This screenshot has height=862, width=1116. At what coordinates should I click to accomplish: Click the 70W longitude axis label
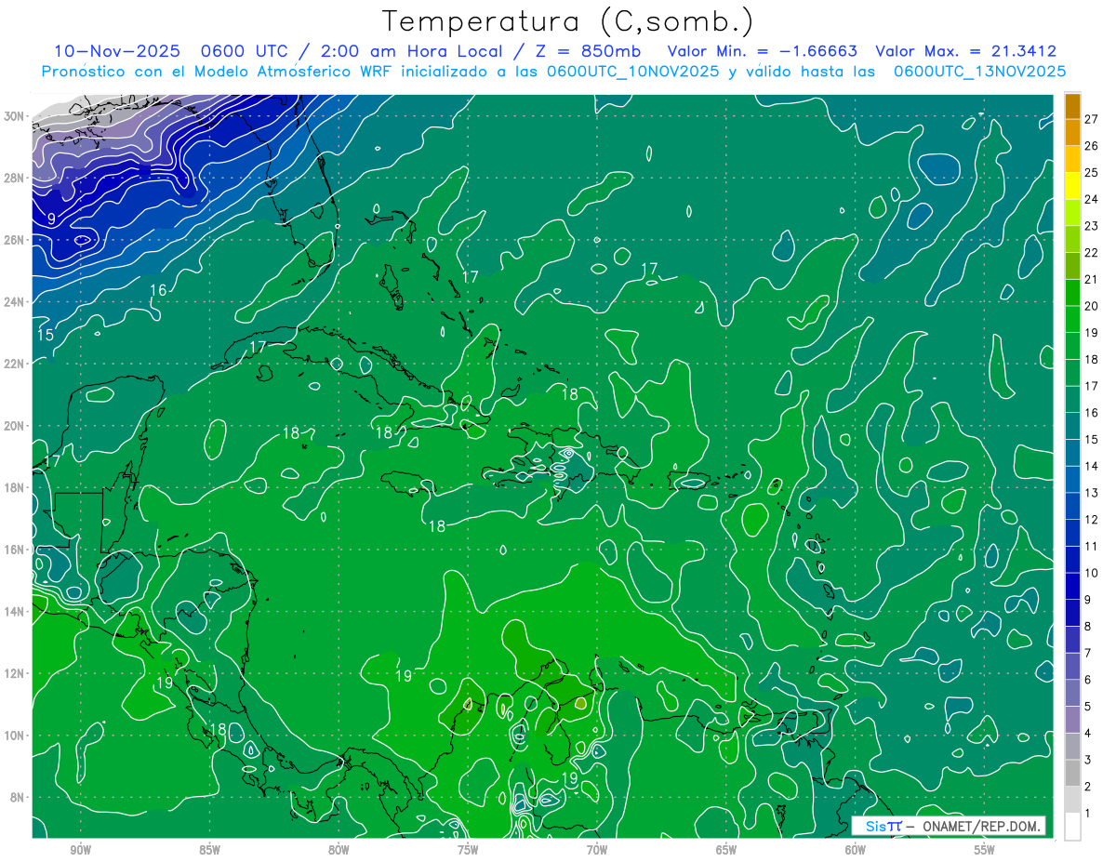coord(597,850)
